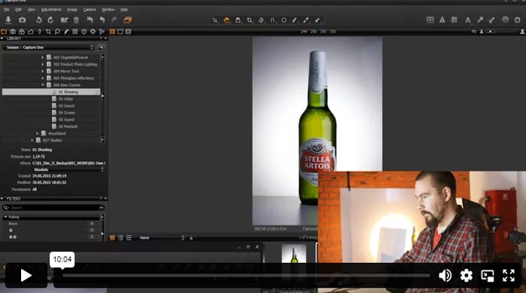Click the move-to-folder icon in top toolbar
The width and height of the screenshot is (526, 293).
point(65,20)
